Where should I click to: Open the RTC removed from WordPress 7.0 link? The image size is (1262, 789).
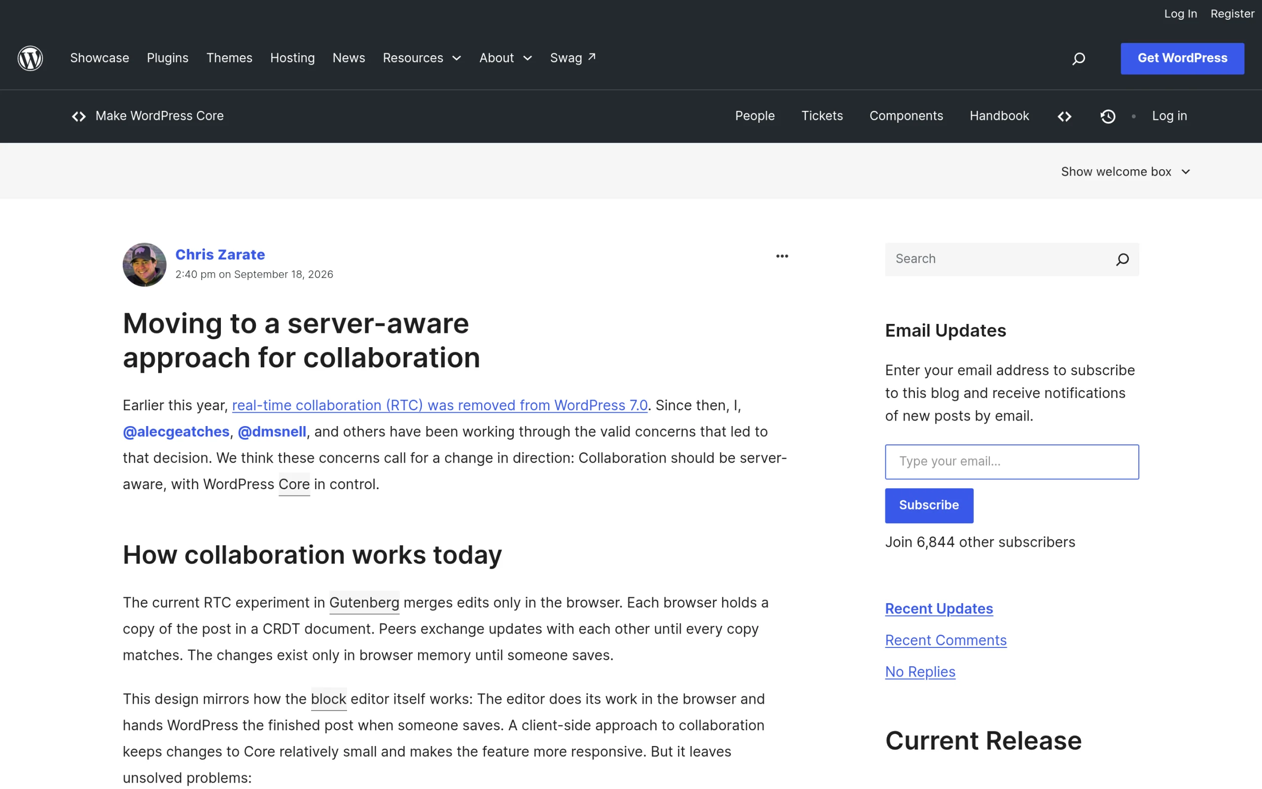[440, 405]
